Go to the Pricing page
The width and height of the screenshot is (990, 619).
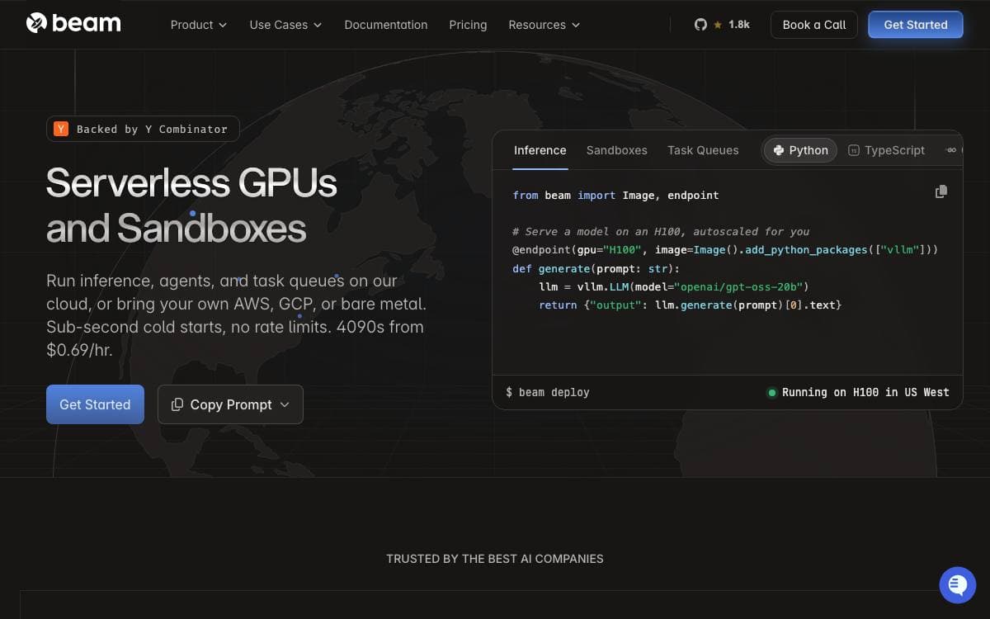pyautogui.click(x=468, y=25)
